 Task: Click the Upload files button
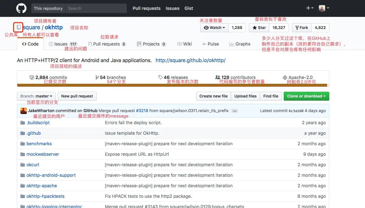(x=245, y=96)
